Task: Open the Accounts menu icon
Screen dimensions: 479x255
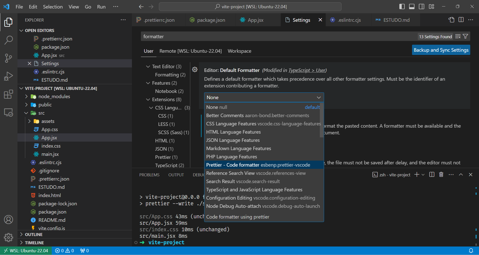Action: click(x=8, y=220)
